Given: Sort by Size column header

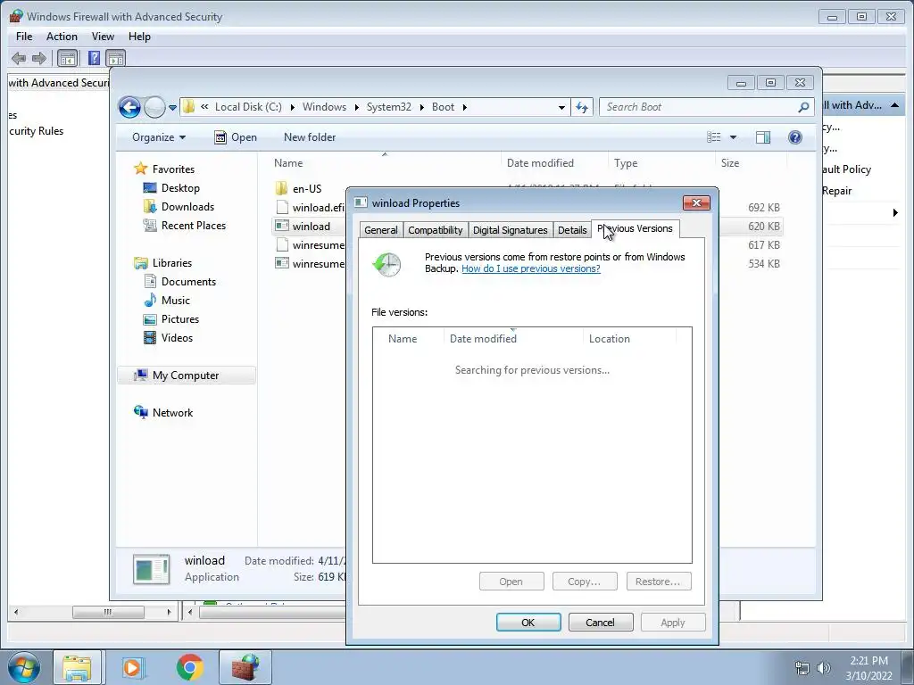Looking at the screenshot, I should pyautogui.click(x=751, y=164).
